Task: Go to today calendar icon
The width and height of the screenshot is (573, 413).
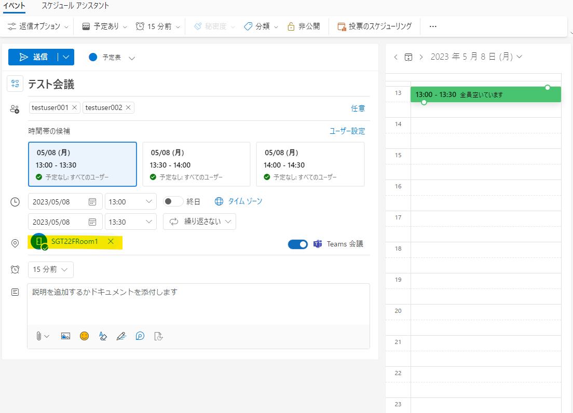Action: pos(408,57)
